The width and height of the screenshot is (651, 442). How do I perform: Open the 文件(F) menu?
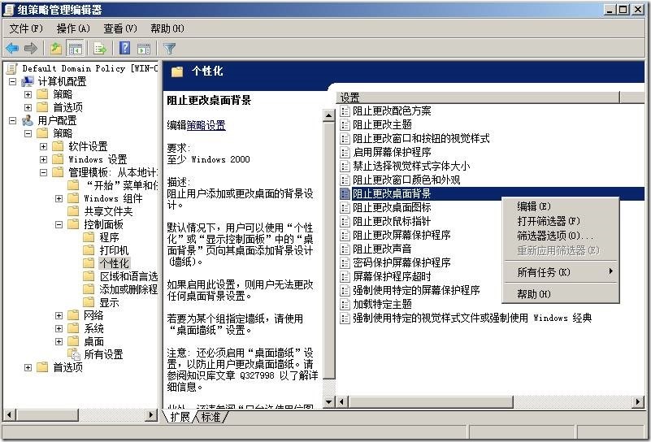click(x=26, y=28)
